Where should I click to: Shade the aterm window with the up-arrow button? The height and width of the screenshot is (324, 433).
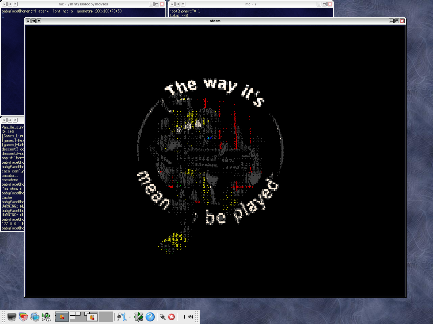[x=39, y=21]
